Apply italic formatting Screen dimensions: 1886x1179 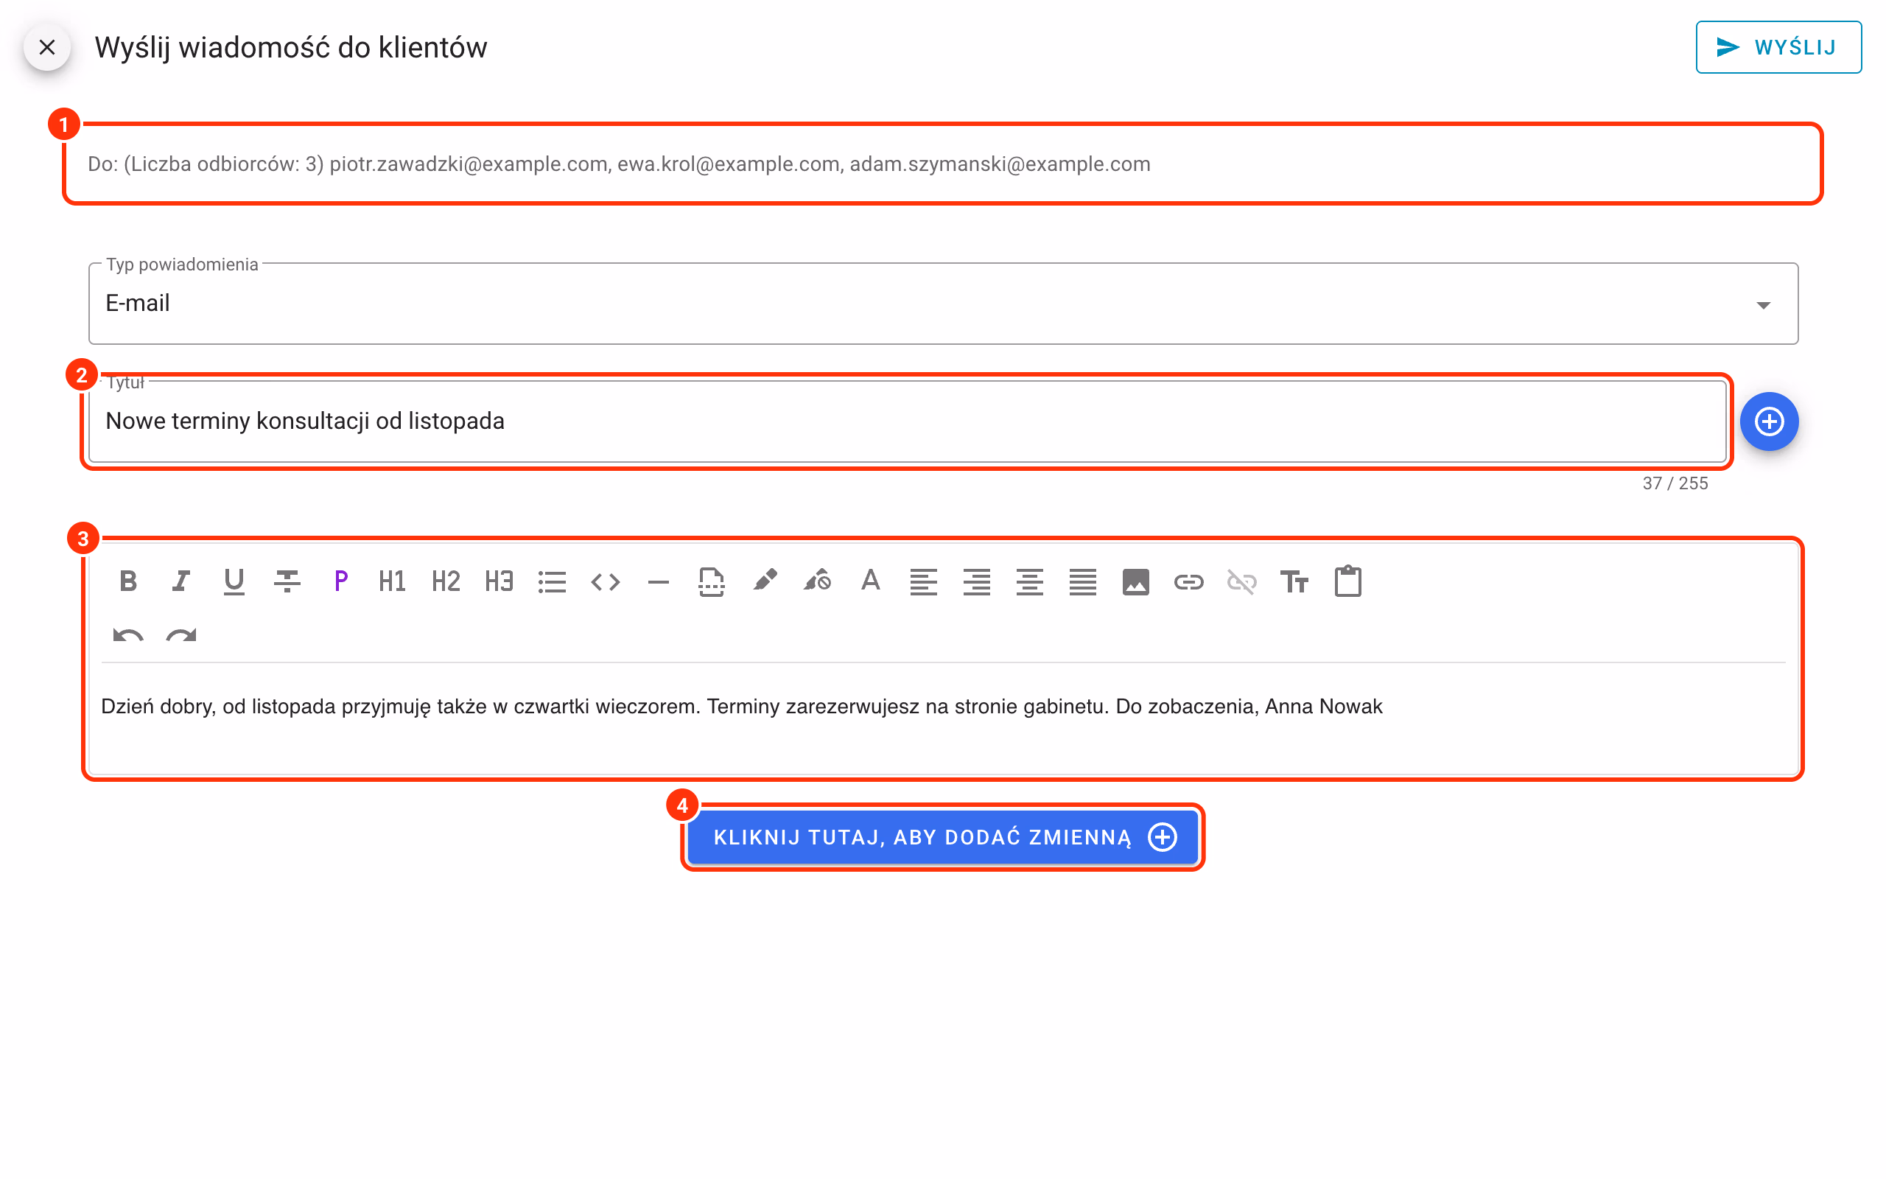tap(180, 581)
